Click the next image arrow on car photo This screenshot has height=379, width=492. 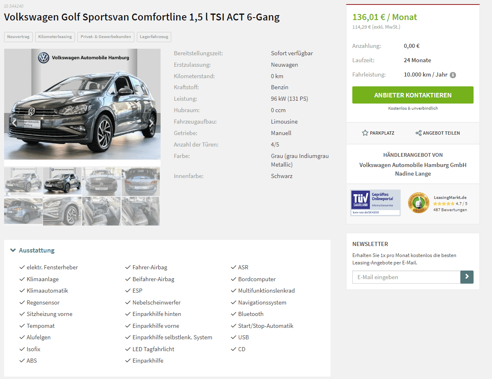[x=151, y=122]
